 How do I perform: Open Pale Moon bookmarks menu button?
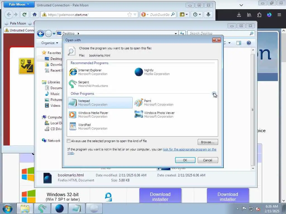tap(184, 14)
